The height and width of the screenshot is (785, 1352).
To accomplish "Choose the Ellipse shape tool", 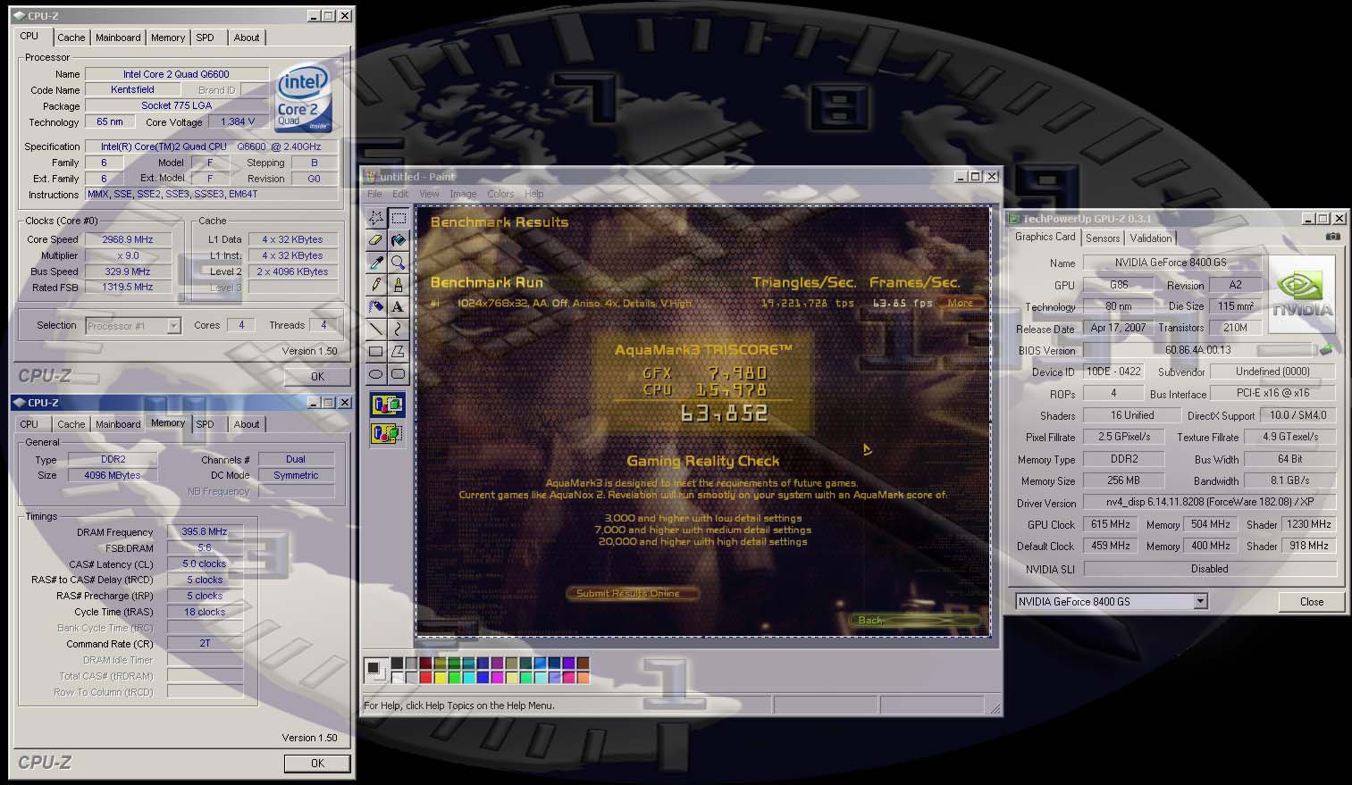I will coord(376,374).
